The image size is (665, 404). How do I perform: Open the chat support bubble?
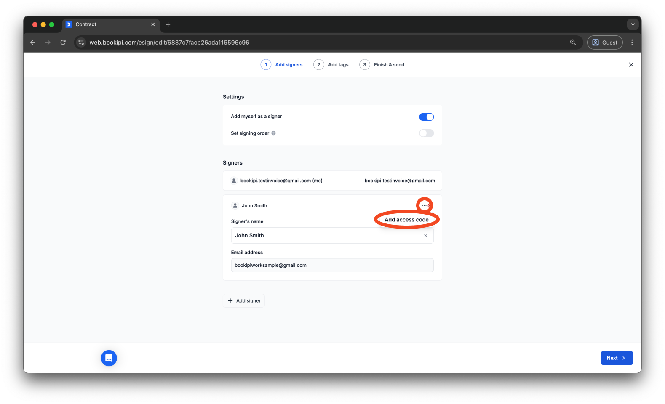(x=109, y=358)
